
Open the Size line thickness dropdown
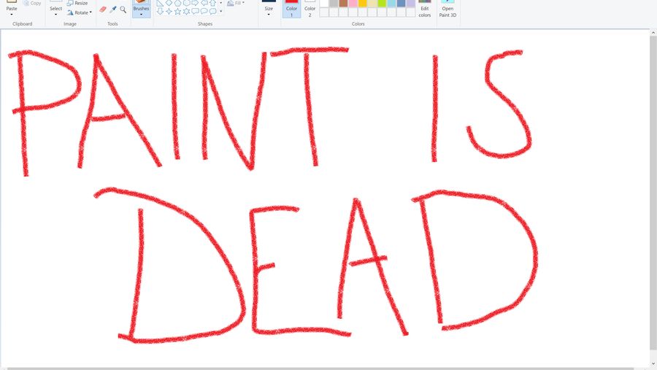[269, 15]
